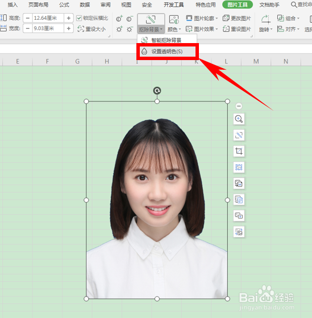This screenshot has height=318, width=312.
Task: Click the increase brightness sun icon
Action: point(119,29)
